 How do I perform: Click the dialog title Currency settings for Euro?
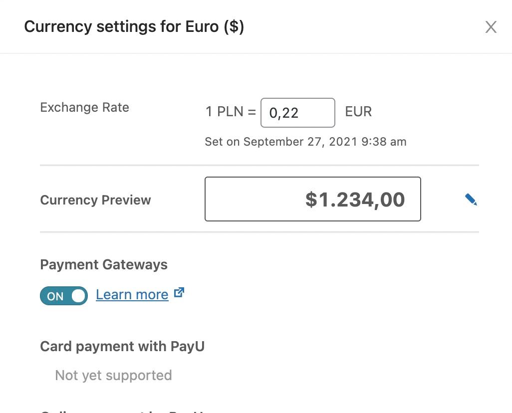[134, 27]
